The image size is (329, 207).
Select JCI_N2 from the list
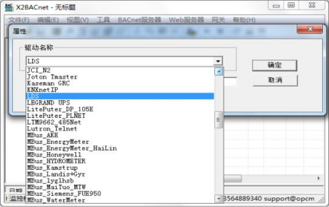[x=120, y=70]
